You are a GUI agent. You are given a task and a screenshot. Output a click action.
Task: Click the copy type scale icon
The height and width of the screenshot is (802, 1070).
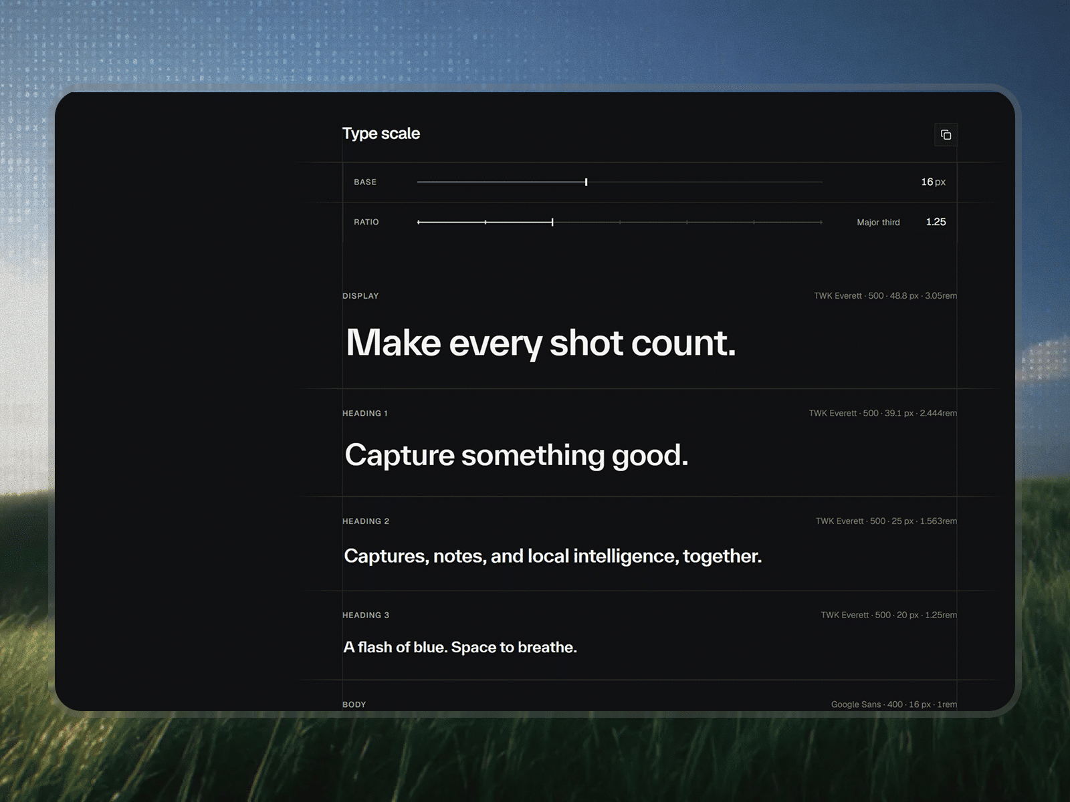pos(946,135)
